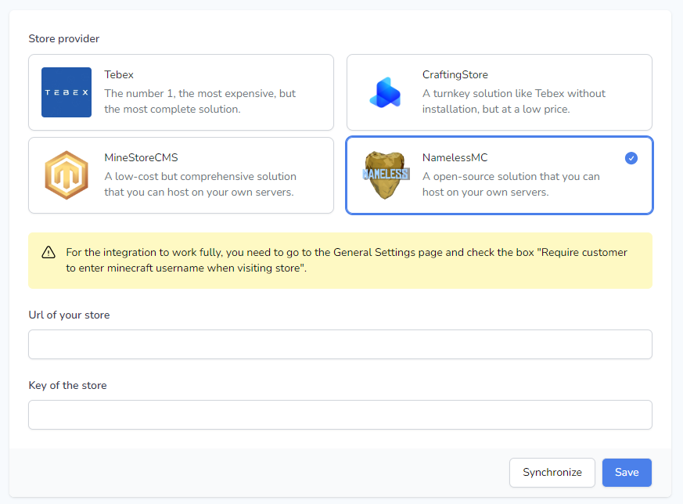This screenshot has height=504, width=683.
Task: Click the text "A turnkey solution like Tebex"
Action: (x=494, y=94)
